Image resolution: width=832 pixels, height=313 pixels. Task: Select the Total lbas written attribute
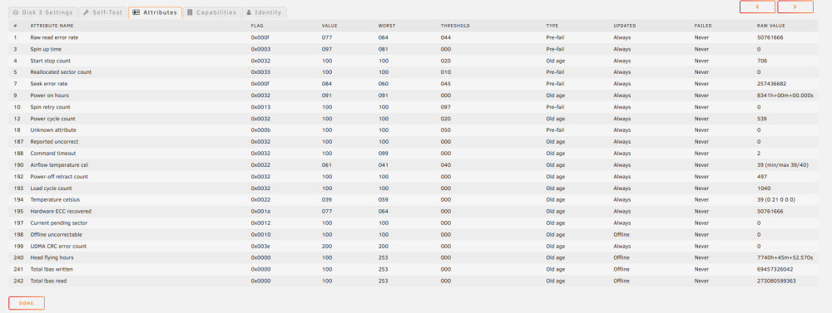tap(52, 269)
